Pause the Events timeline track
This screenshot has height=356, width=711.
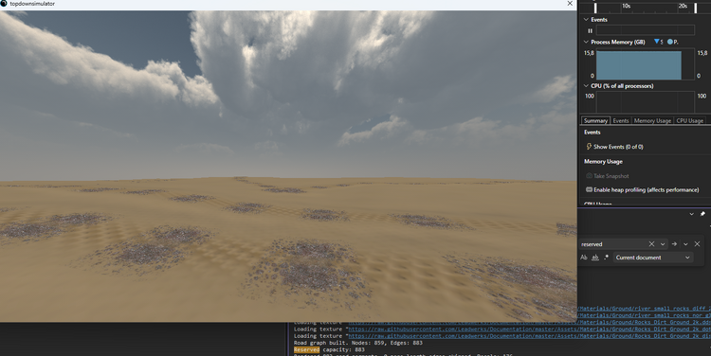tap(590, 31)
